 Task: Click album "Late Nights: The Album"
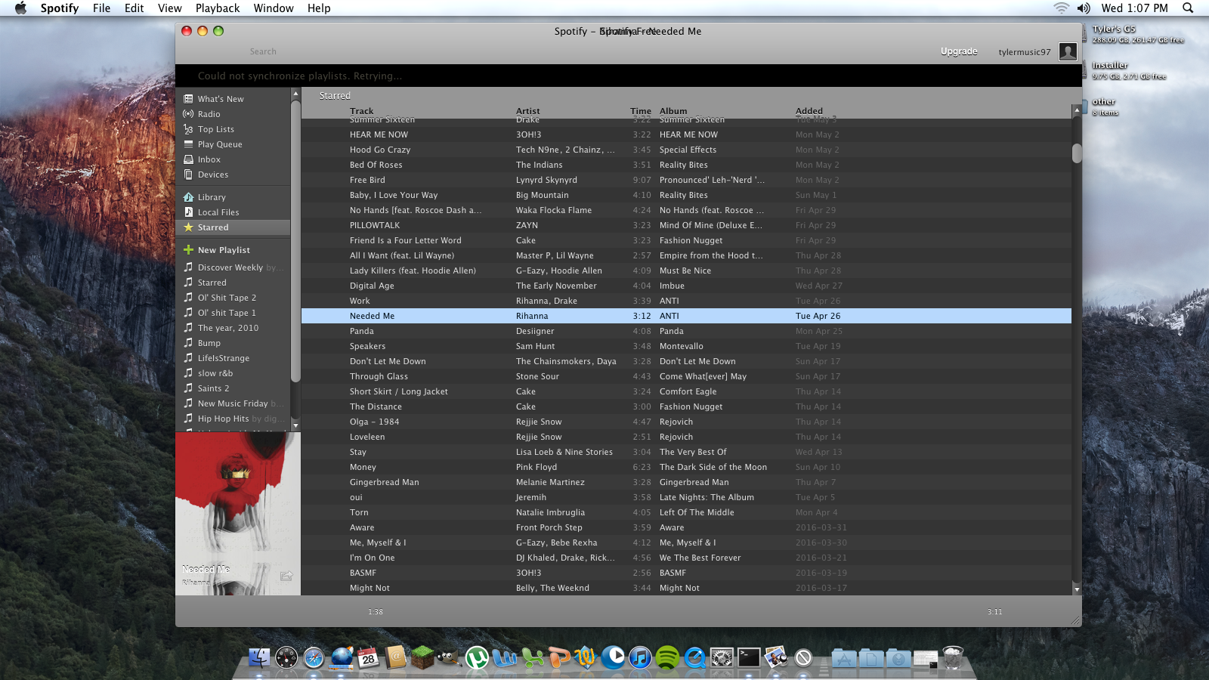(707, 497)
